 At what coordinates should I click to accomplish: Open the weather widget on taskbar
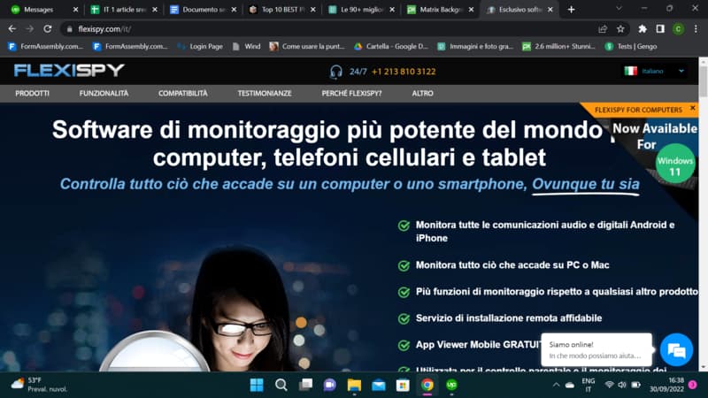[40, 385]
